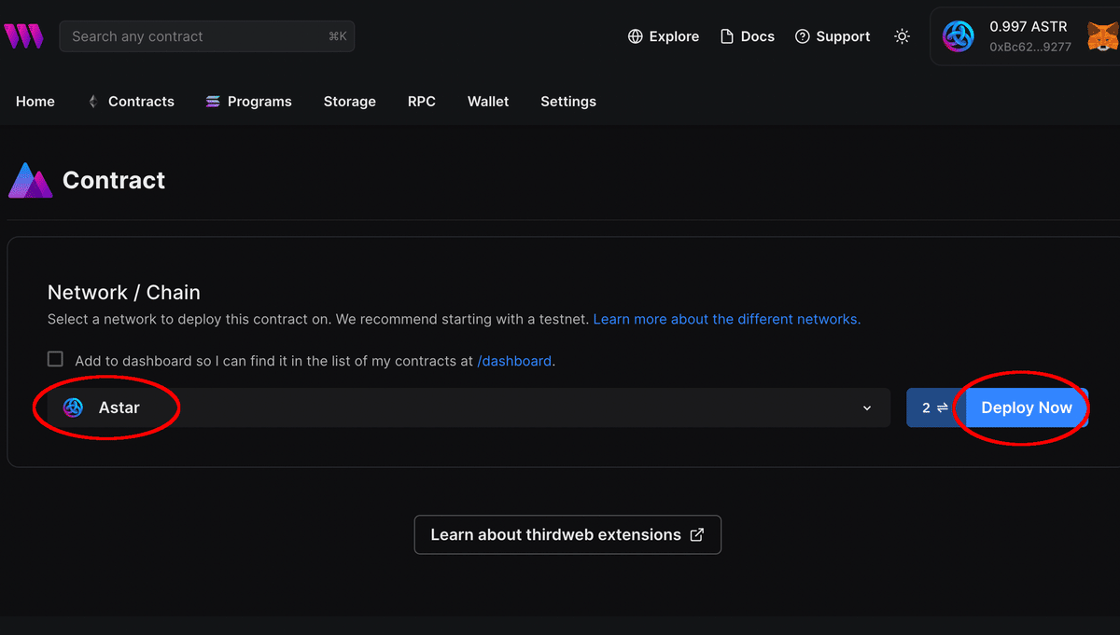
Task: Click the question mark icon next to Support
Action: coord(803,36)
